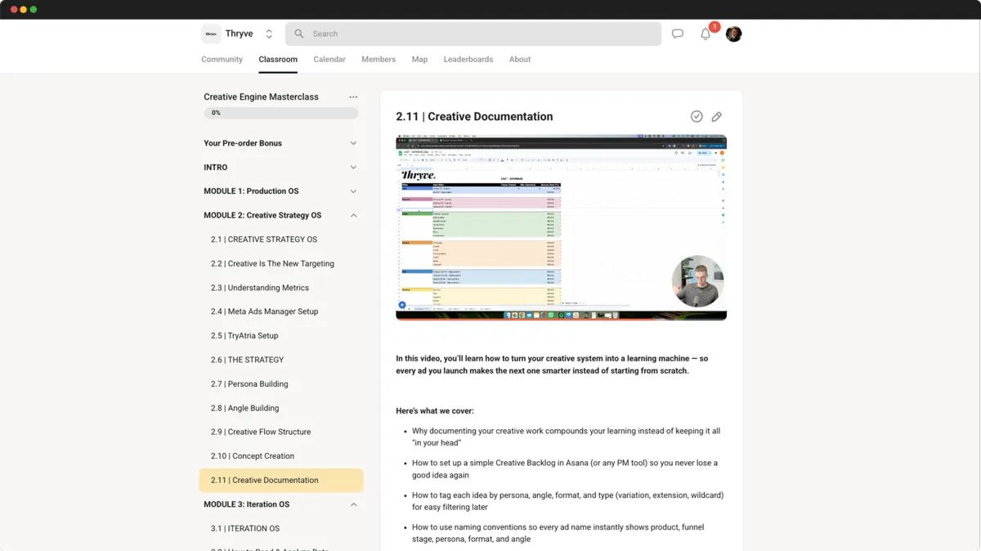This screenshot has width=981, height=551.
Task: Click the search magnifier icon
Action: click(299, 34)
